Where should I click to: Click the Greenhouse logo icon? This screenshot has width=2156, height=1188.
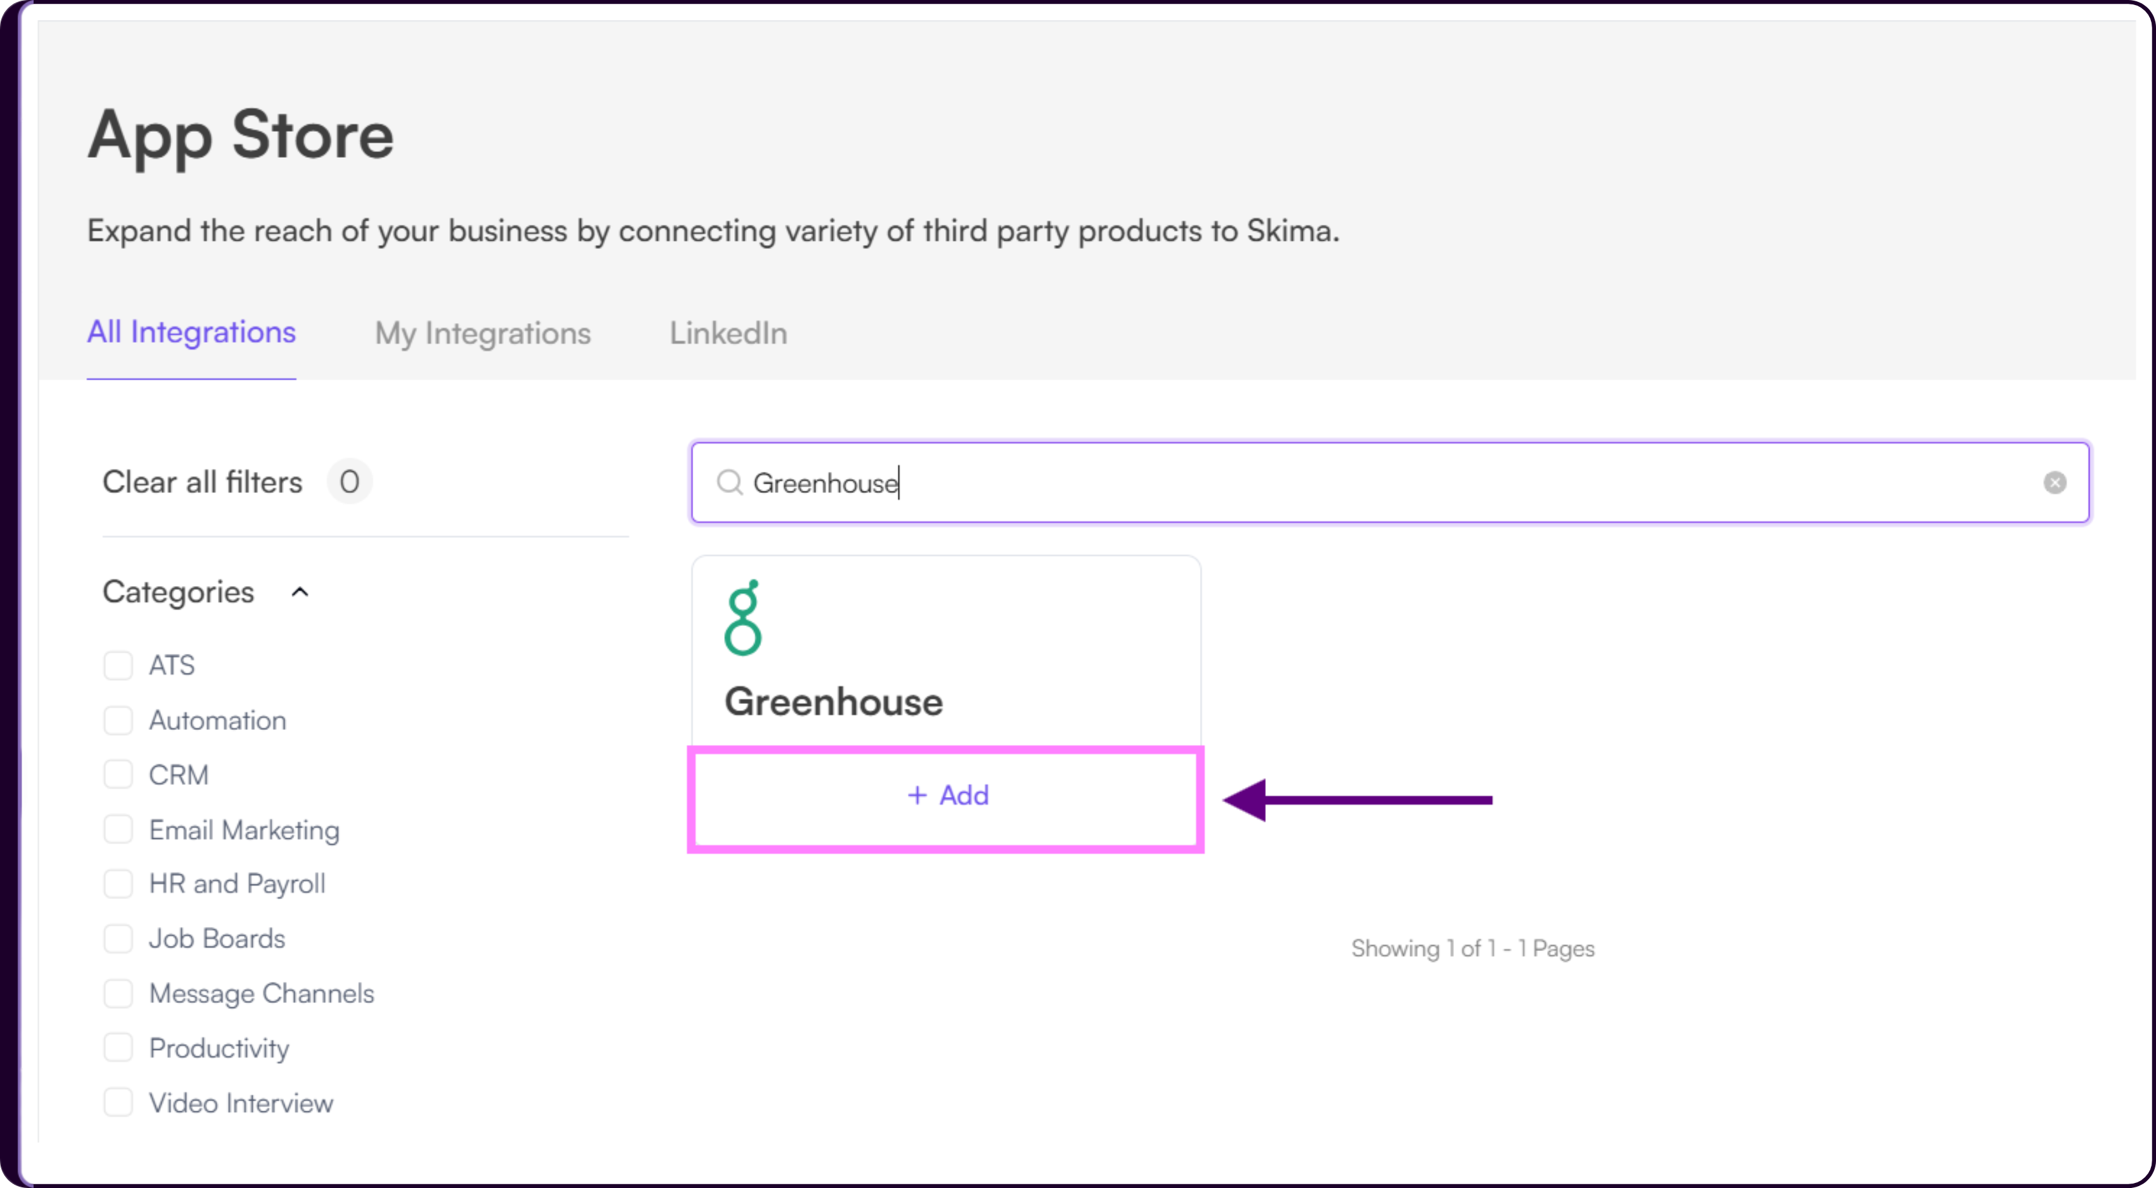pos(743,618)
